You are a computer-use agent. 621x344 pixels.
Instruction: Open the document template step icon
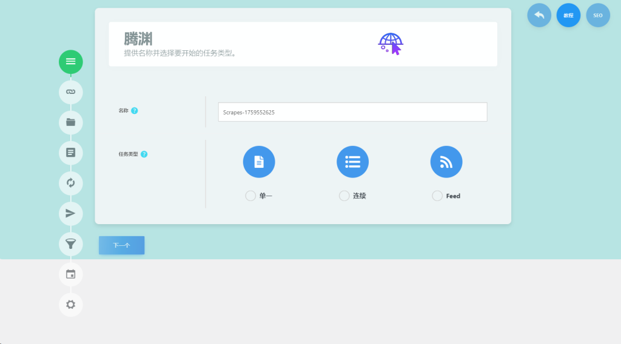[70, 153]
